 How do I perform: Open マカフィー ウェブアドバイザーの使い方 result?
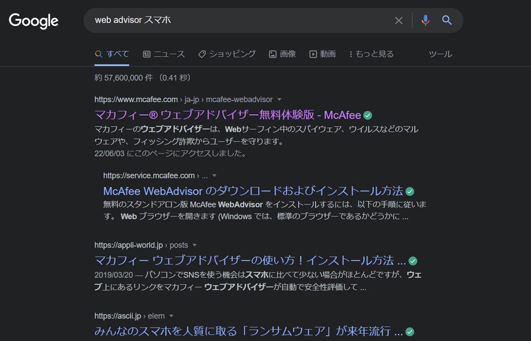coord(250,261)
